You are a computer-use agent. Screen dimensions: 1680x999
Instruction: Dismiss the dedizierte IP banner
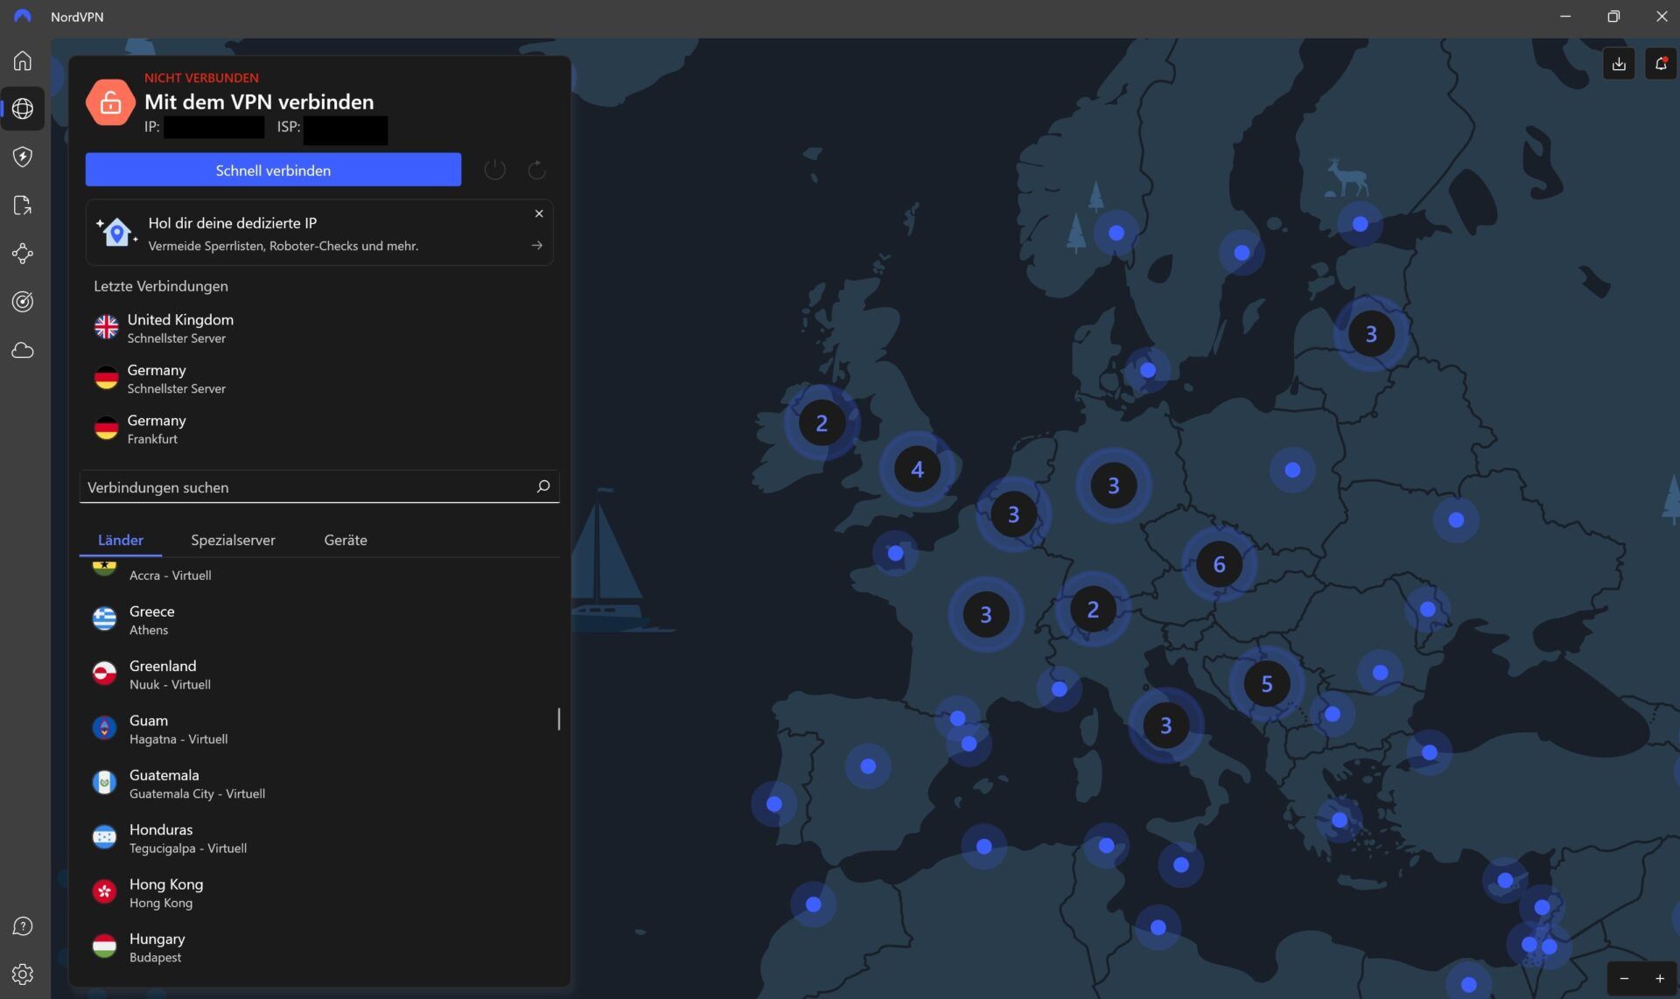pos(539,213)
